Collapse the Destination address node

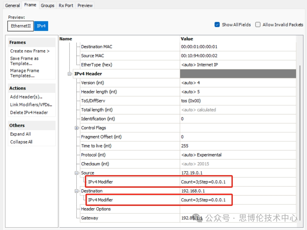click(x=76, y=191)
